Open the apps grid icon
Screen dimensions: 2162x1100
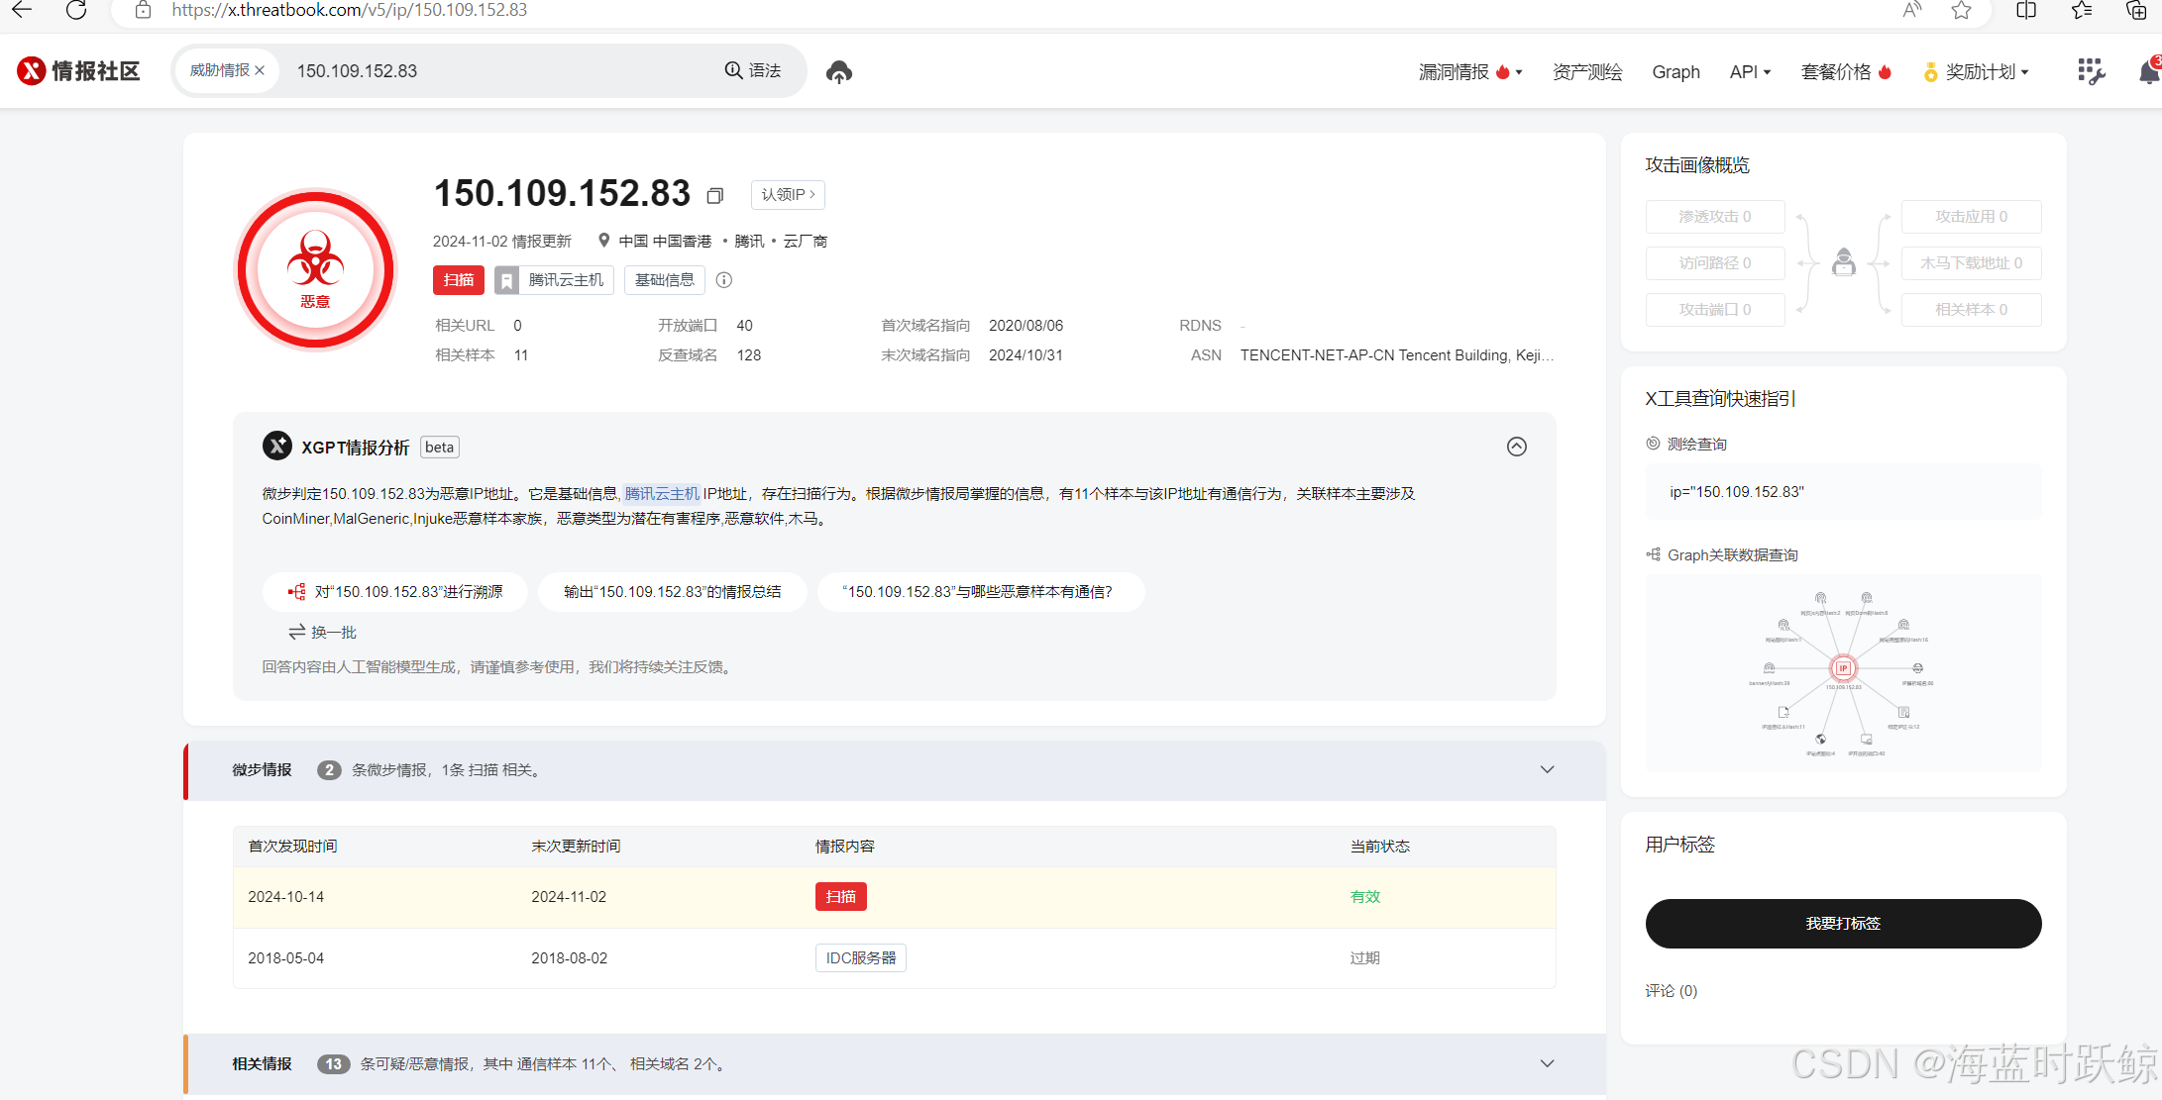2090,71
